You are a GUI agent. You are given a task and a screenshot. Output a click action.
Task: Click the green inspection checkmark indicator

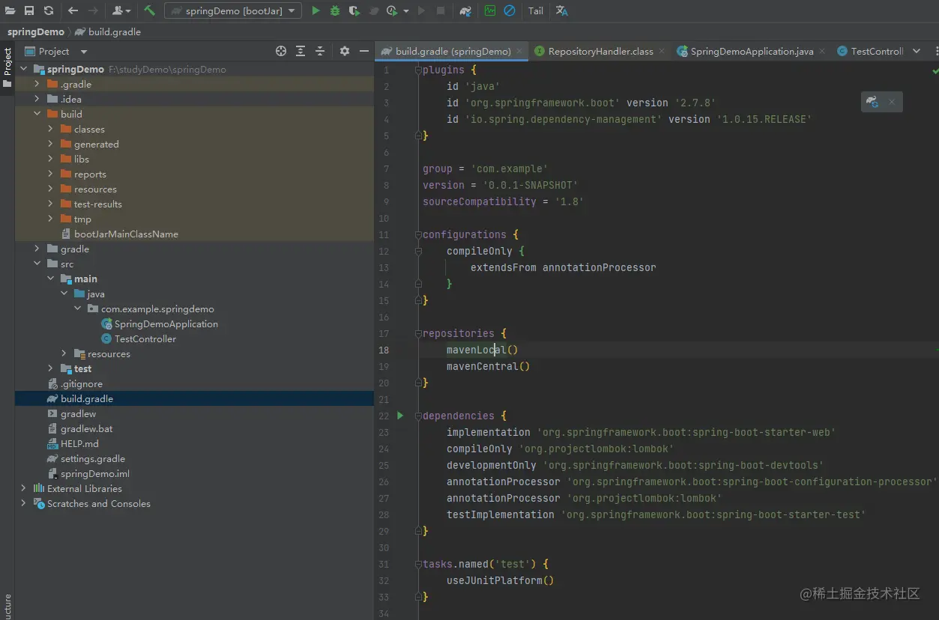click(x=935, y=70)
